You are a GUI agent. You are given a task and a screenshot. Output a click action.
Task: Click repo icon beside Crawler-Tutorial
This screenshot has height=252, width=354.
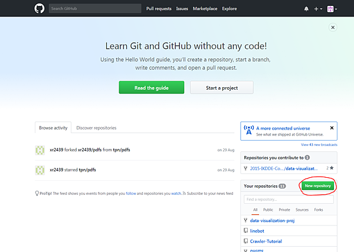245,241
